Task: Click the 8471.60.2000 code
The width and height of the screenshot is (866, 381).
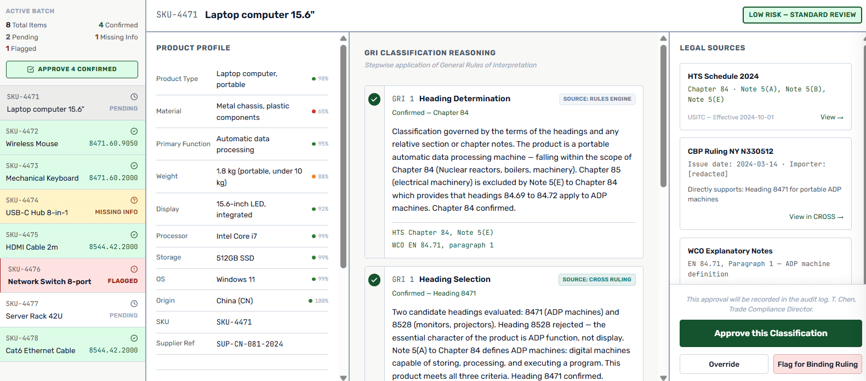Action: [x=113, y=178]
